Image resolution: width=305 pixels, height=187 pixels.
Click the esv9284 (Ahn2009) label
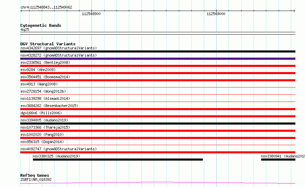pos(38,70)
